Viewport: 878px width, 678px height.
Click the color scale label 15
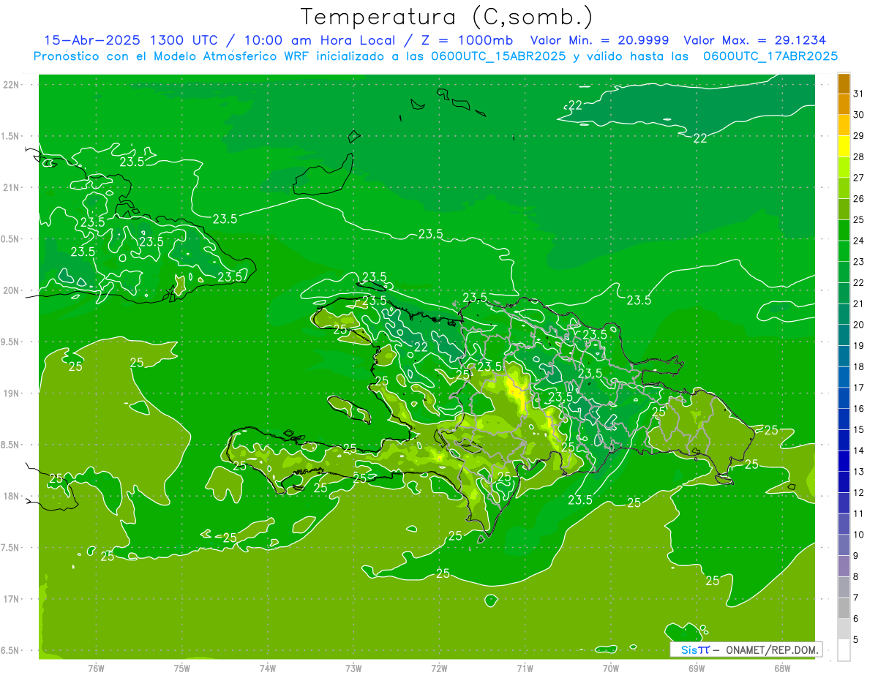[x=859, y=430]
